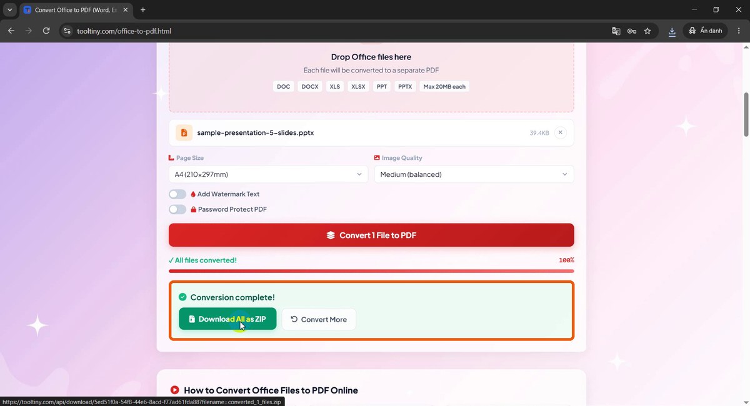Minimize the browser window
Viewport: 750px width, 406px height.
(x=696, y=10)
